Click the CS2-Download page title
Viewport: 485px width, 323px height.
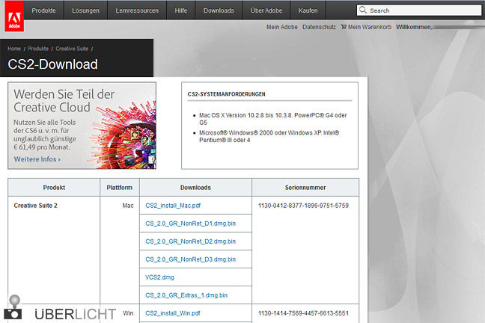pos(52,64)
